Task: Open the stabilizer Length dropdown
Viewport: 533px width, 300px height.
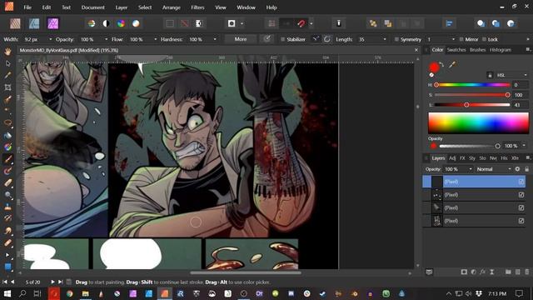Action: 385,39
